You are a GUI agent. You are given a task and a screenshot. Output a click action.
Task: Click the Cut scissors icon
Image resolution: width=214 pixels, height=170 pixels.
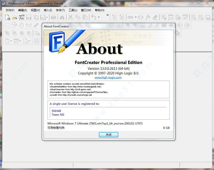pos(71,17)
